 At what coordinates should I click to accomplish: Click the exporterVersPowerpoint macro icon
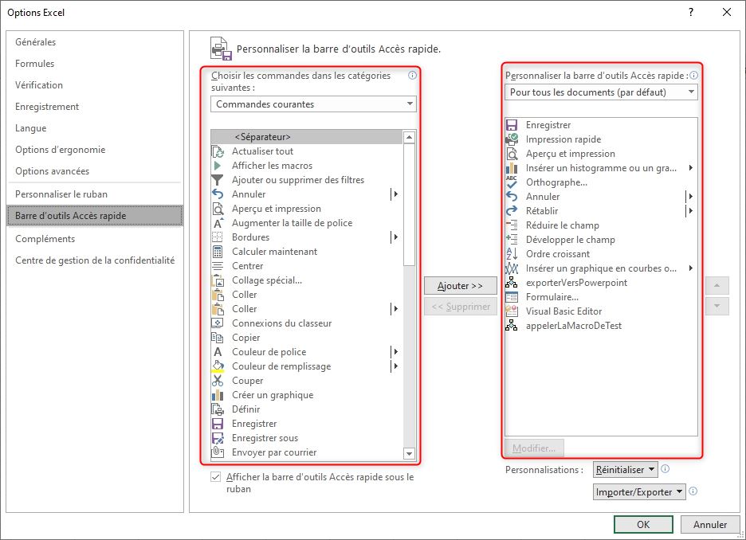[512, 283]
